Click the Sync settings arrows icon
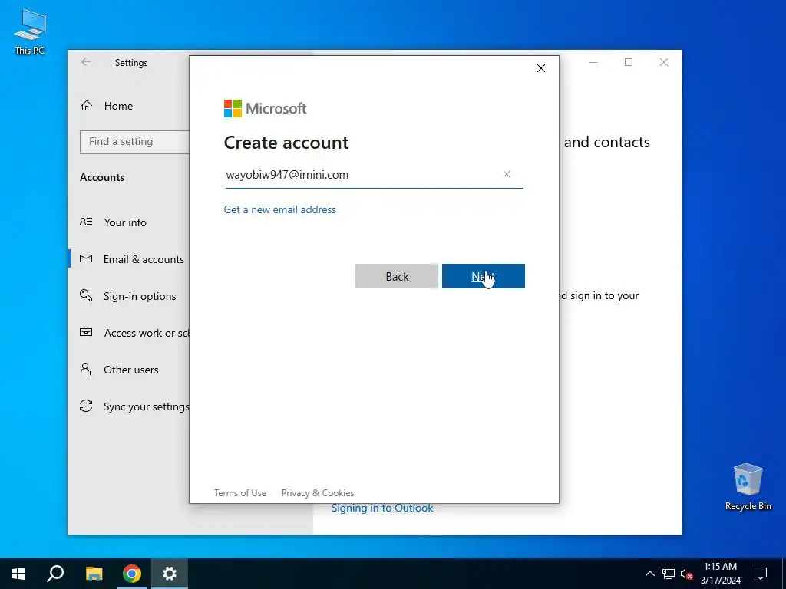Image resolution: width=786 pixels, height=589 pixels. pyautogui.click(x=86, y=406)
